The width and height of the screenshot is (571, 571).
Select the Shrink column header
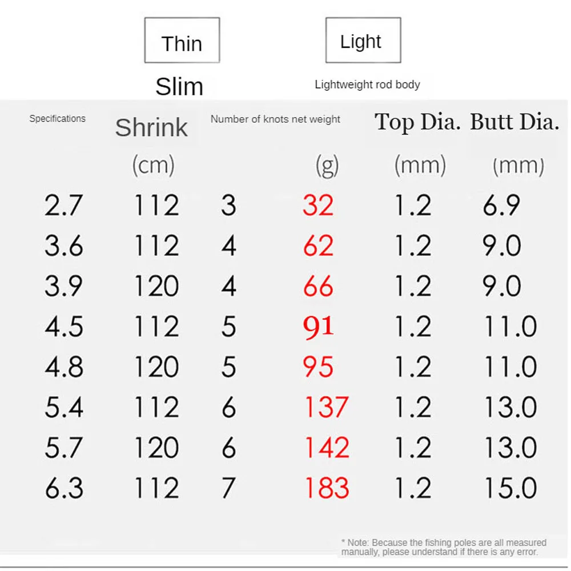point(151,128)
